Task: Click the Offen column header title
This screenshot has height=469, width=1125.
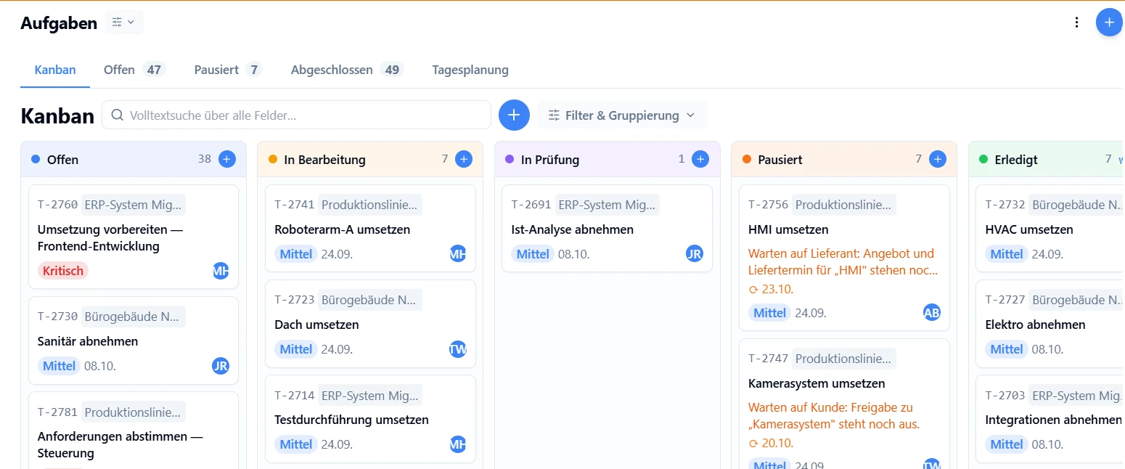Action: (62, 160)
